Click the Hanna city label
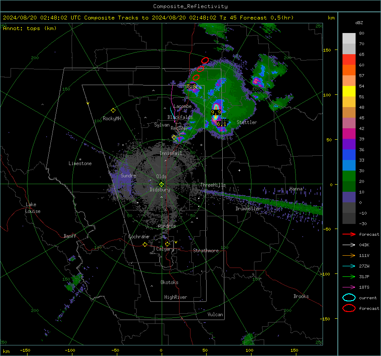 (x=296, y=189)
